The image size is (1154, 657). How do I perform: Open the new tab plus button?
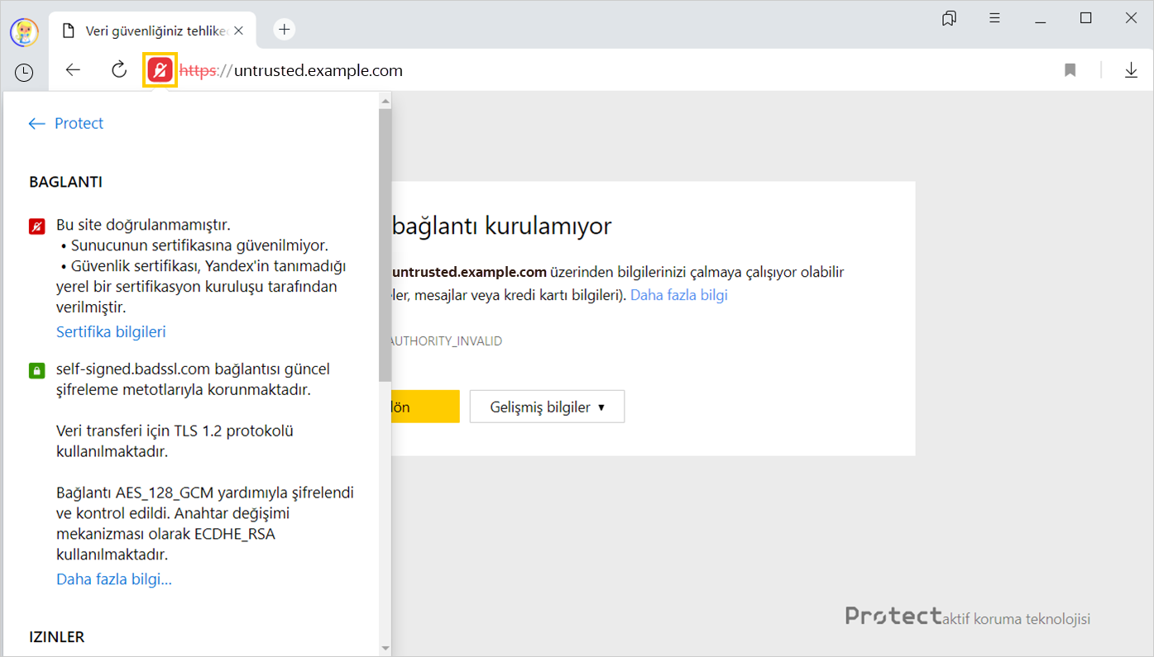(285, 30)
